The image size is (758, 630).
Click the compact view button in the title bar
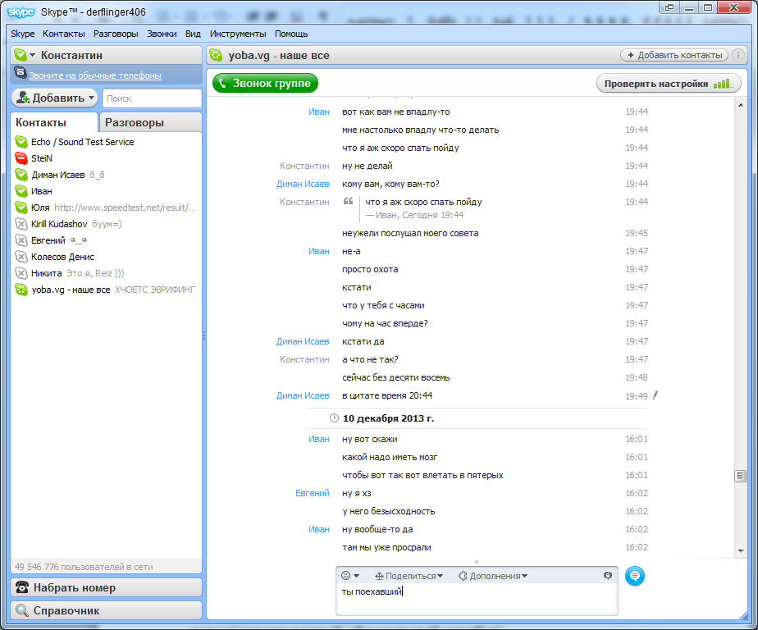point(669,7)
